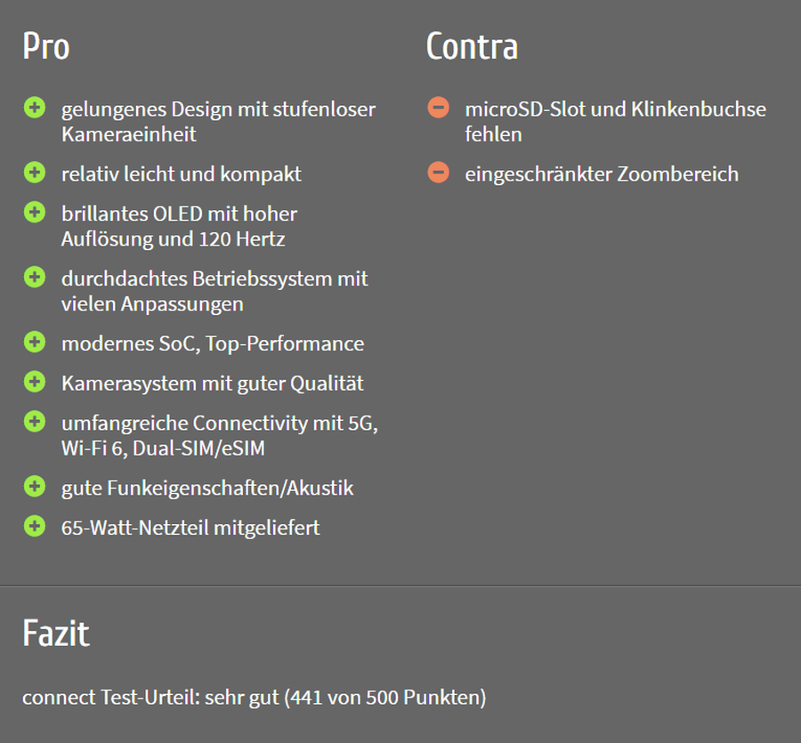Click the plus icon next to 'relativ leicht und kompakt'
801x743 pixels.
point(35,172)
